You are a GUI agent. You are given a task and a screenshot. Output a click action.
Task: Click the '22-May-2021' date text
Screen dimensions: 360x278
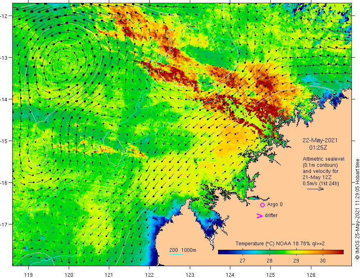[x=320, y=140]
